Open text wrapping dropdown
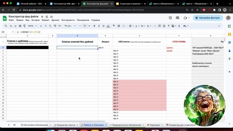 click(143, 26)
